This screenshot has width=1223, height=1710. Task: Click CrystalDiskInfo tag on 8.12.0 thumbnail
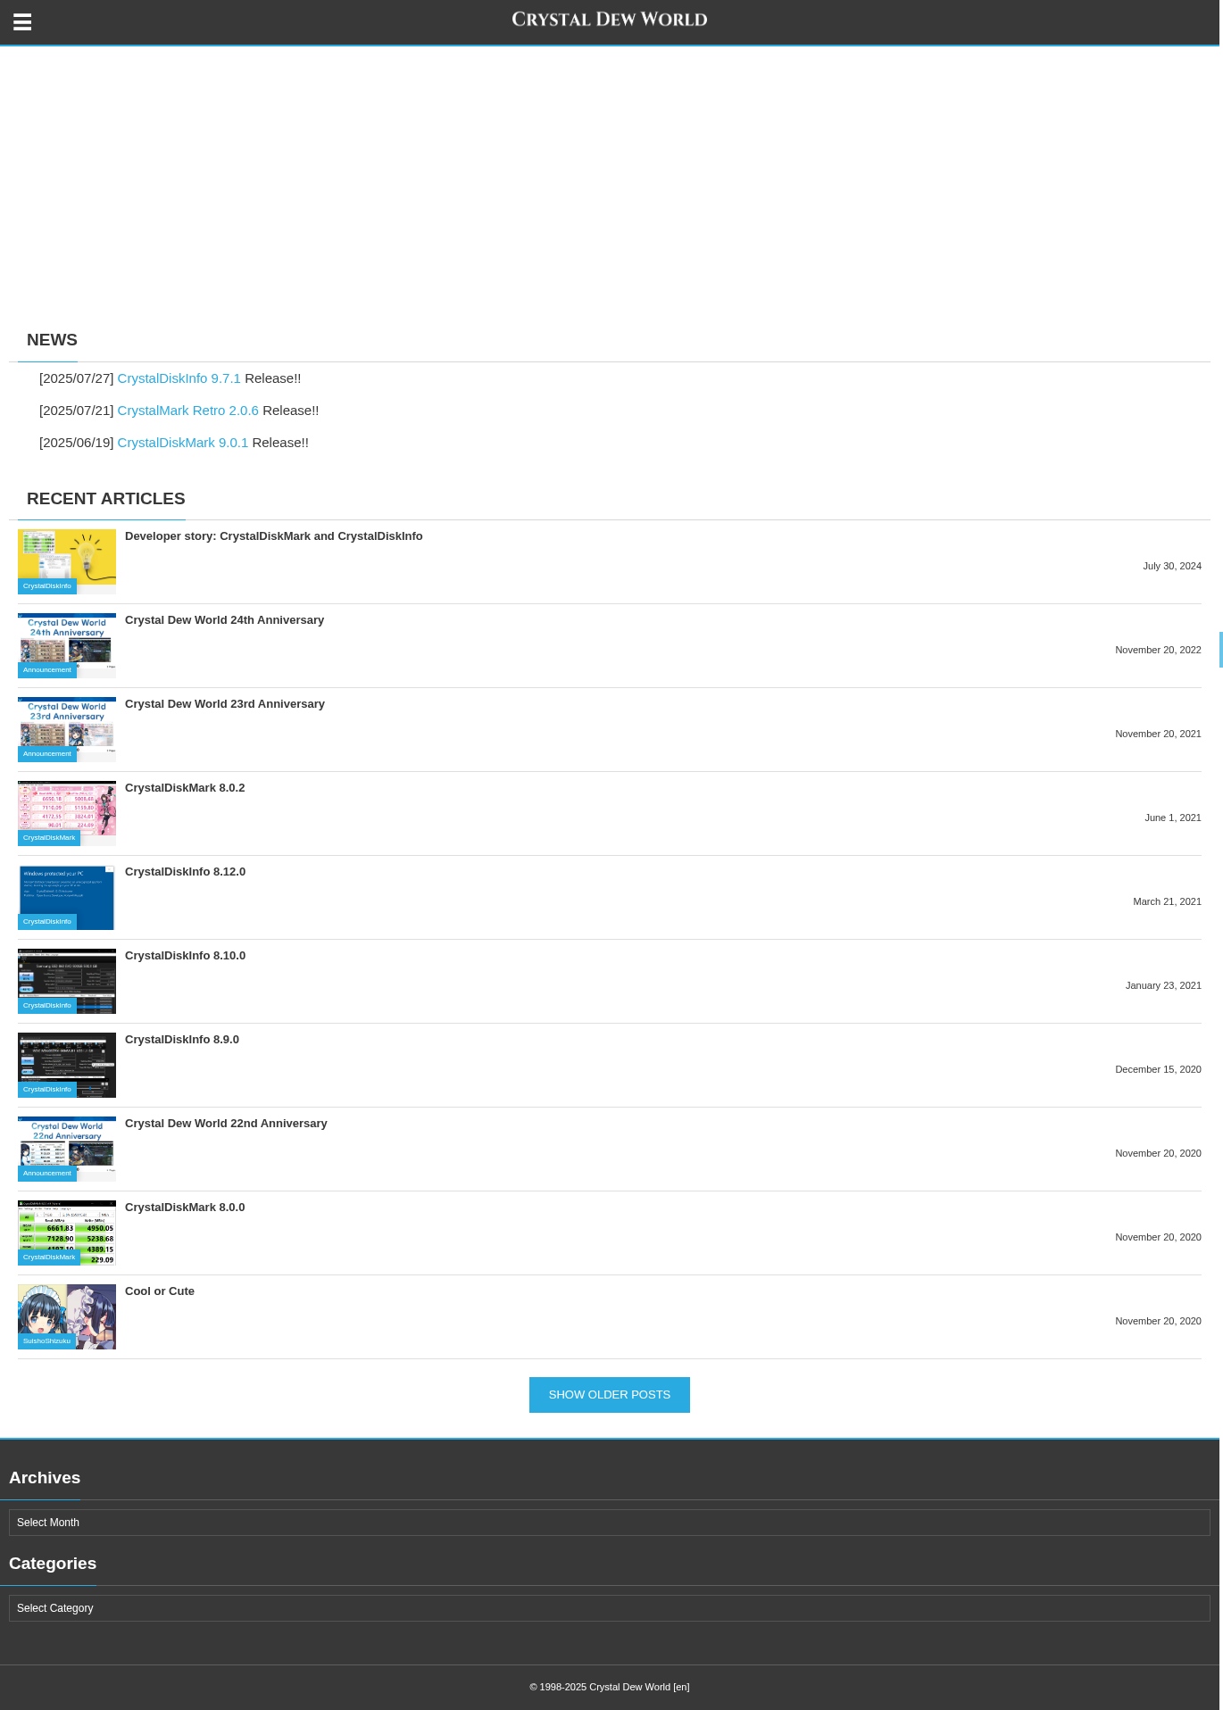(x=47, y=922)
